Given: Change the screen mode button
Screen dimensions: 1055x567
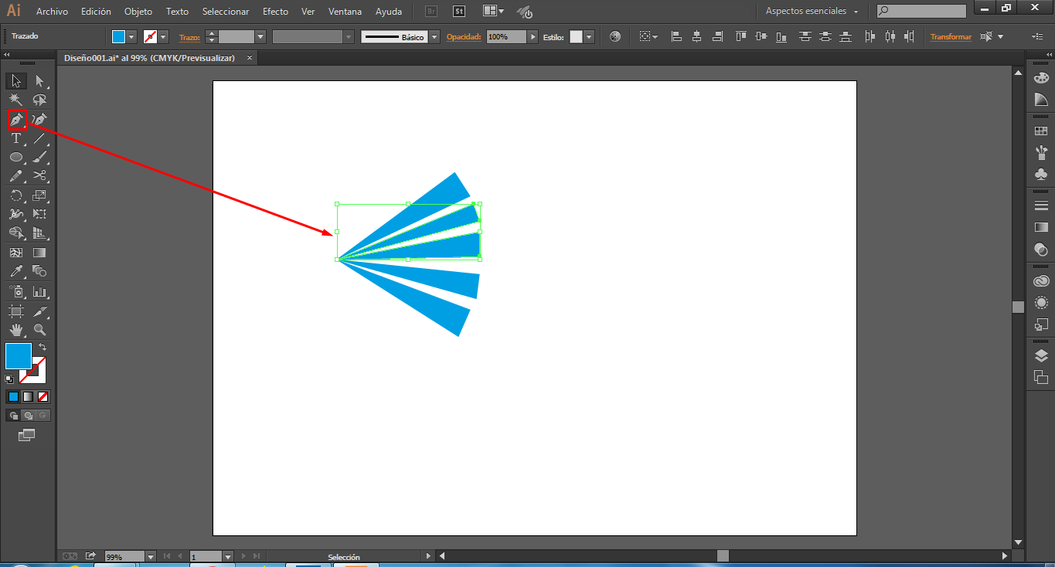Looking at the screenshot, I should [27, 435].
